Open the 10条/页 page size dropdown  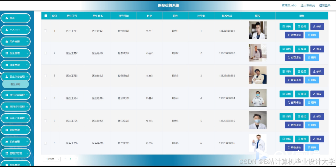click(52, 159)
